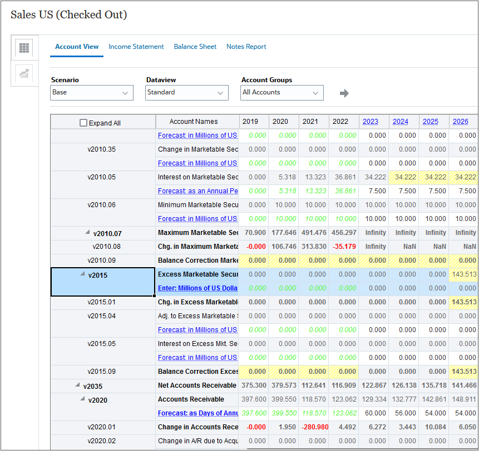The width and height of the screenshot is (479, 451).
Task: Click the go arrow to apply selections
Action: (x=344, y=93)
